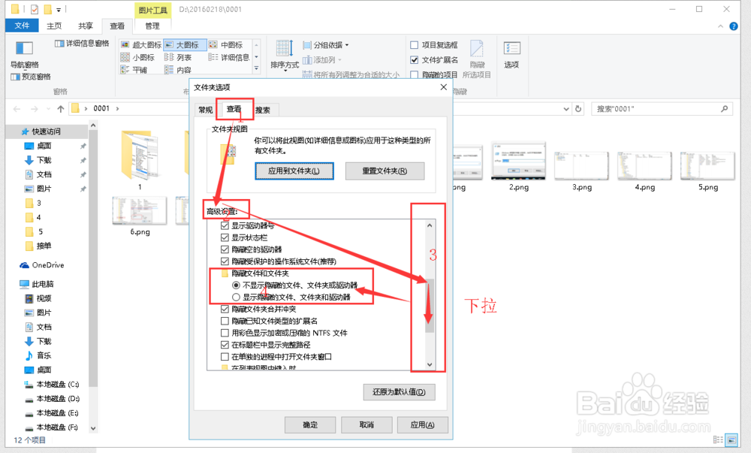Select Show hidden files radio

point(236,297)
